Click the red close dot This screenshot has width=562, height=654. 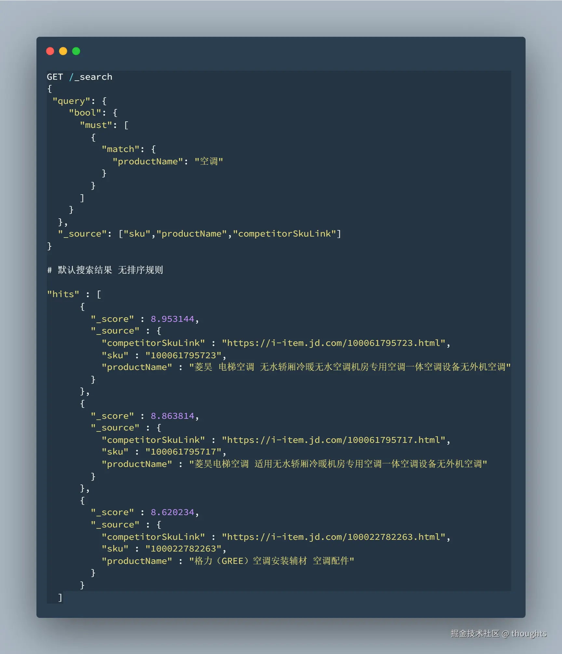(x=50, y=51)
